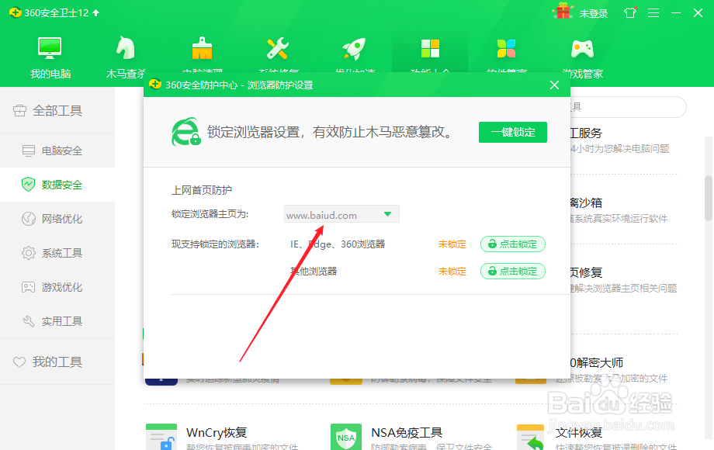The height and width of the screenshot is (450, 714).
Task: Open 我的电脑 main tab
Action: pyautogui.click(x=50, y=57)
